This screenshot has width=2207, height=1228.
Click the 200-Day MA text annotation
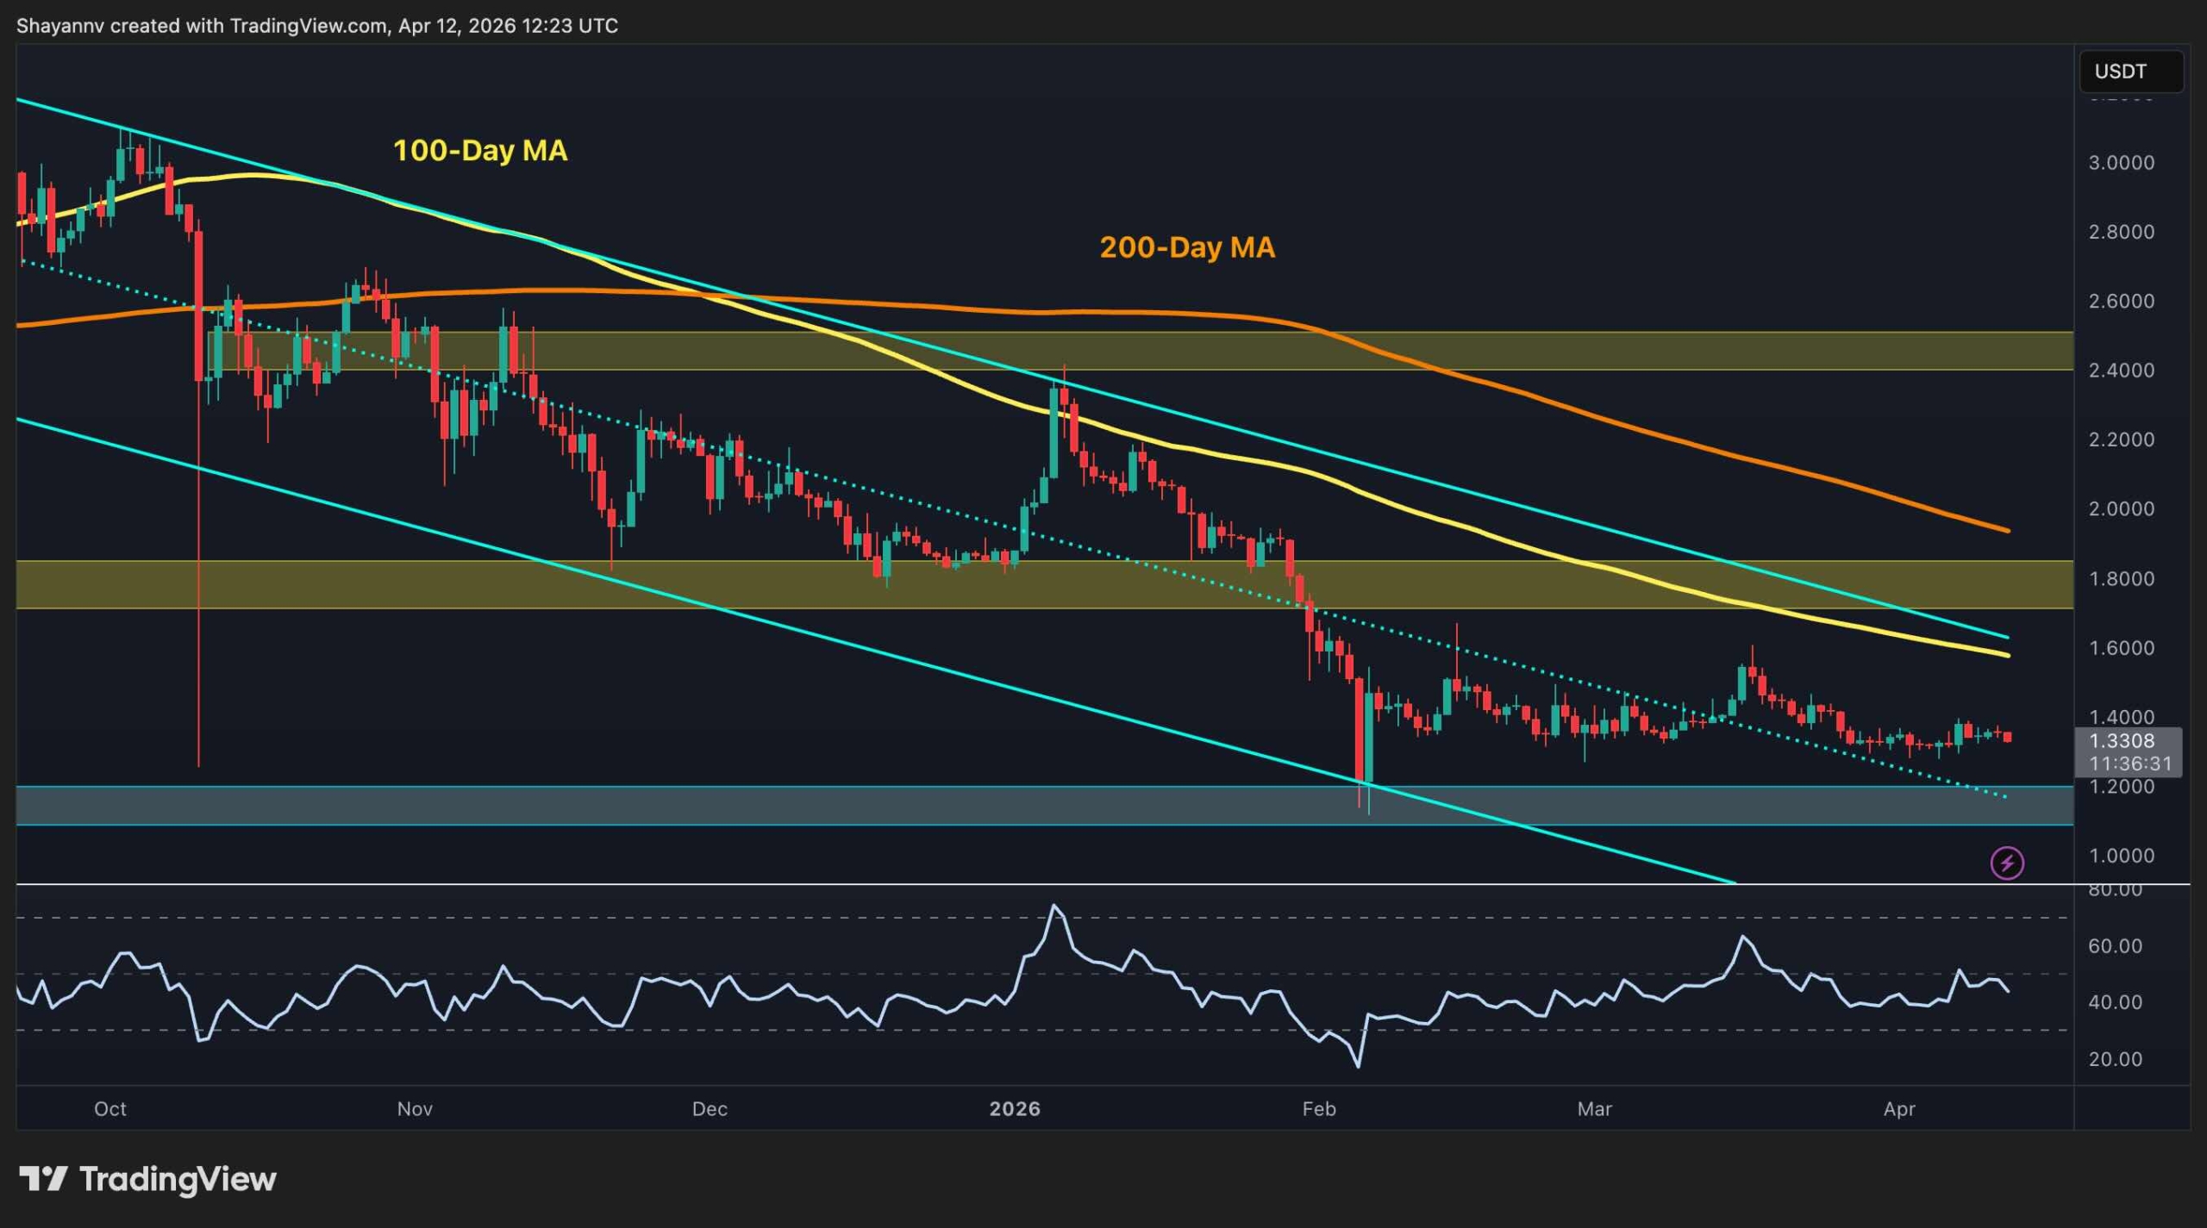click(x=1187, y=247)
